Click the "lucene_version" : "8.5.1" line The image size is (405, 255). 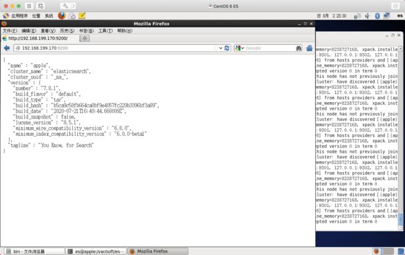[47, 122]
